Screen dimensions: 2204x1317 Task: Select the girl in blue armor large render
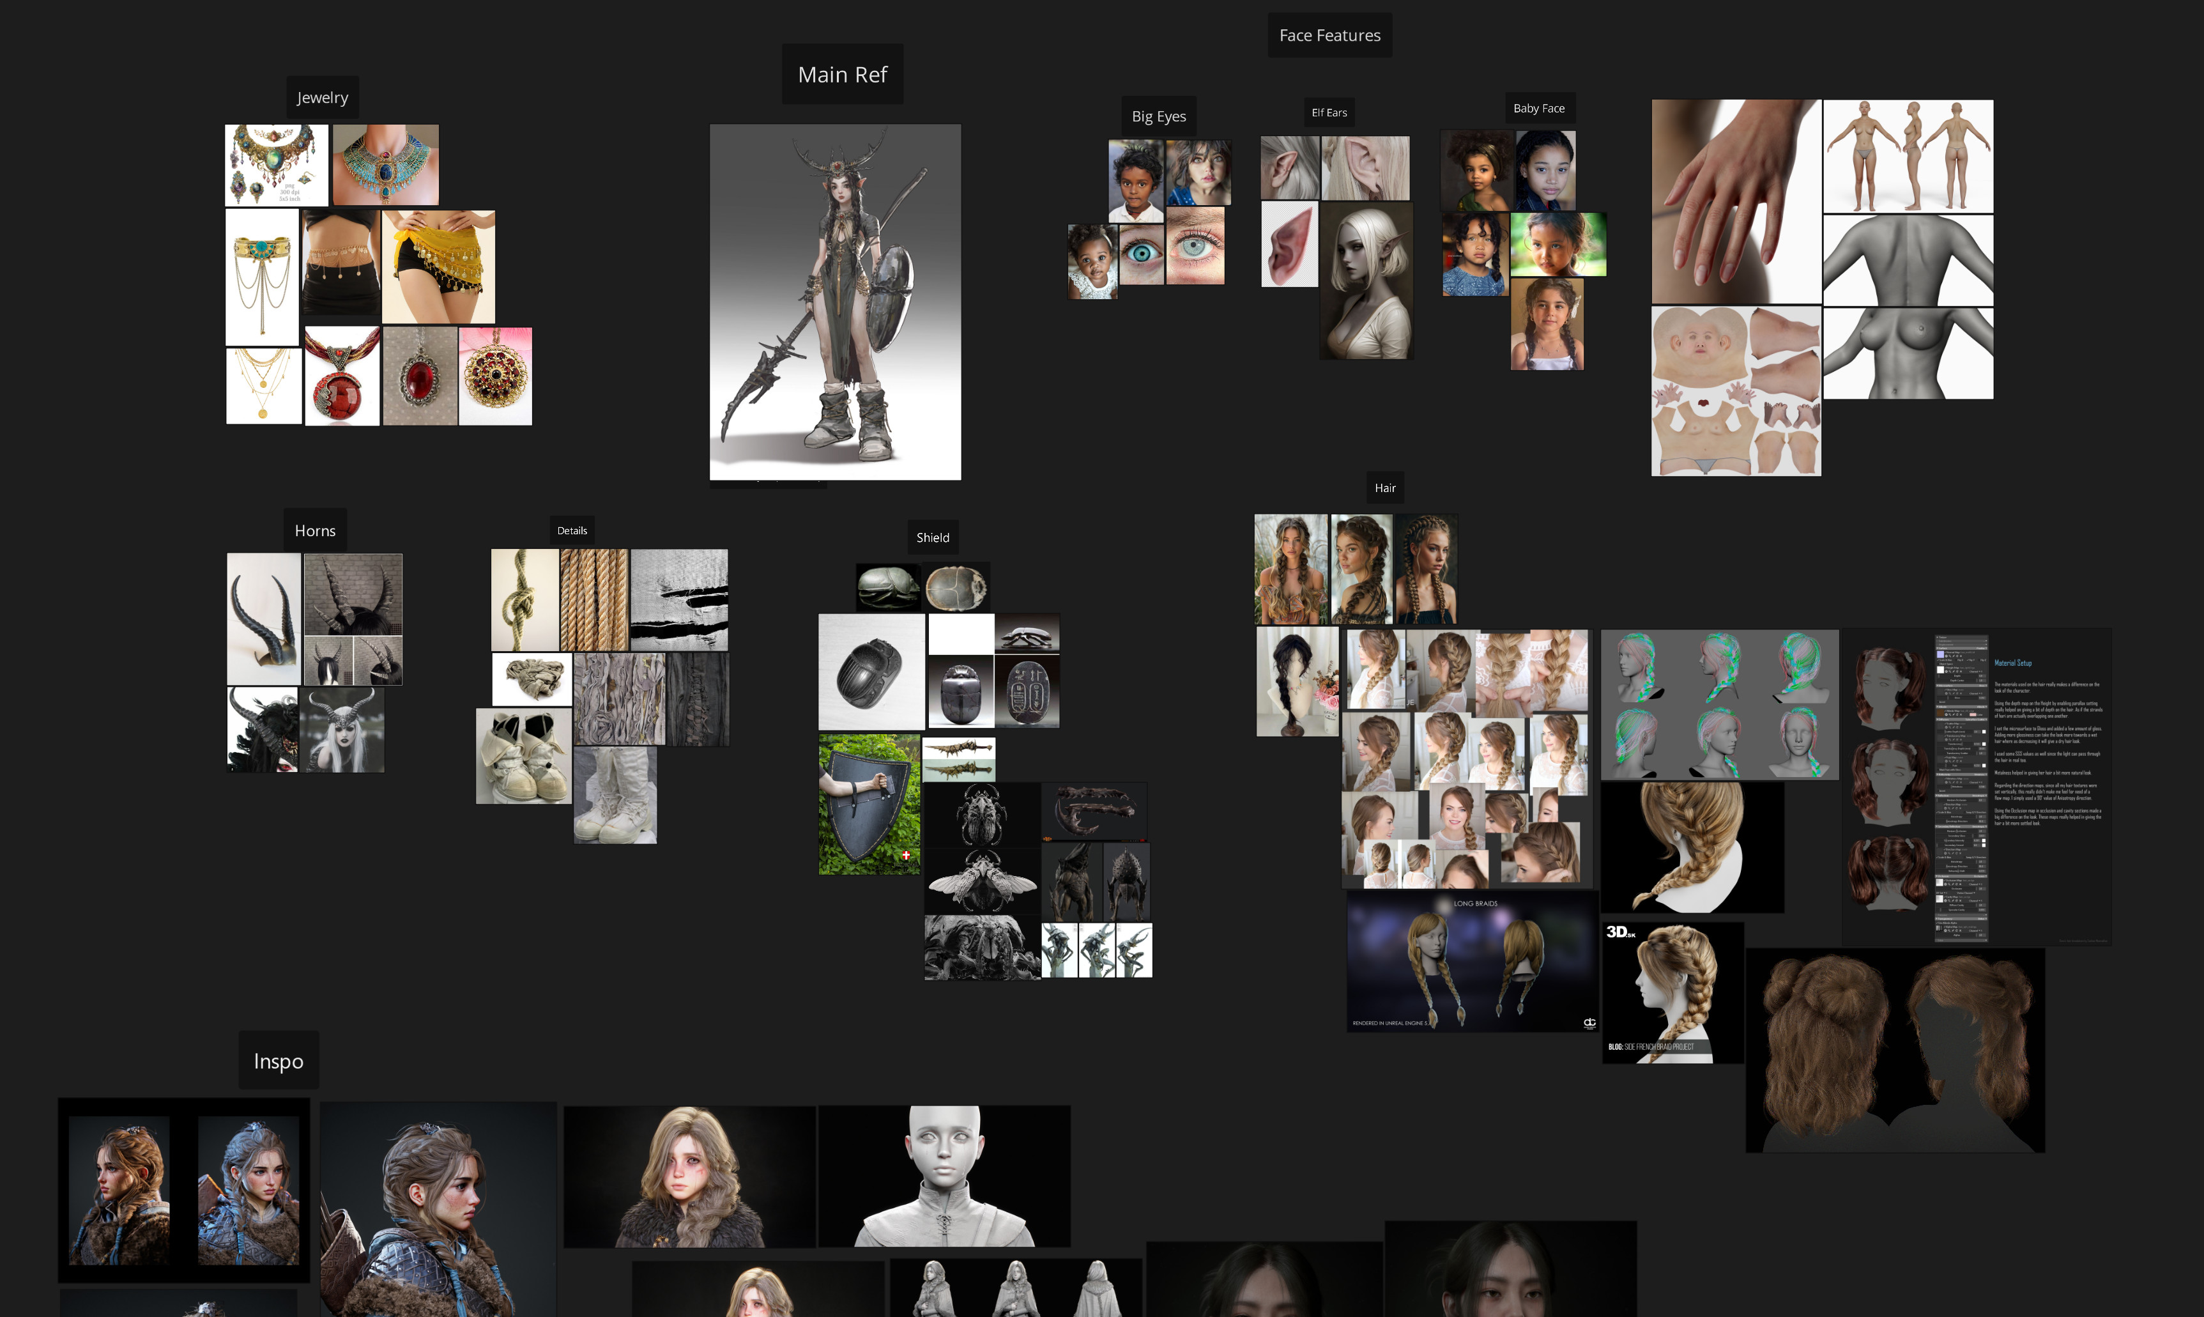point(438,1210)
